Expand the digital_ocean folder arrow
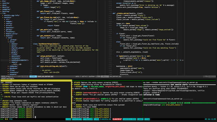Viewport: 217px width, 122px height. [x=10, y=48]
